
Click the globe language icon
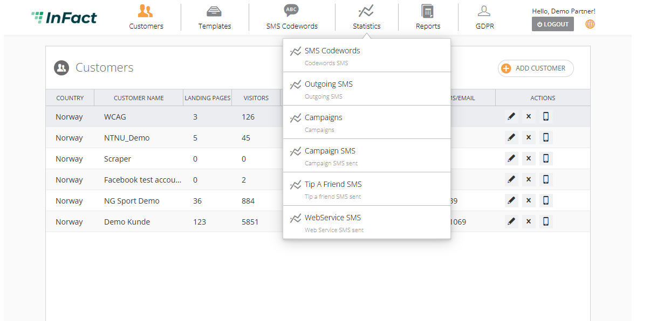[590, 24]
